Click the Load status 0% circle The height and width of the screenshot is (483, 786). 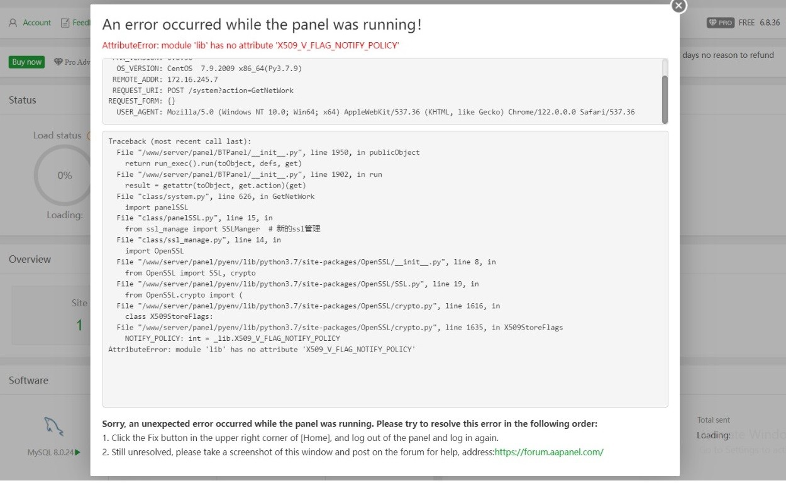(x=64, y=175)
